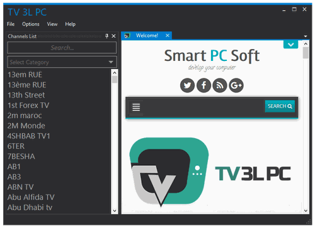Click channel list scrollbar up arrow
The width and height of the screenshot is (315, 228).
pyautogui.click(x=115, y=73)
